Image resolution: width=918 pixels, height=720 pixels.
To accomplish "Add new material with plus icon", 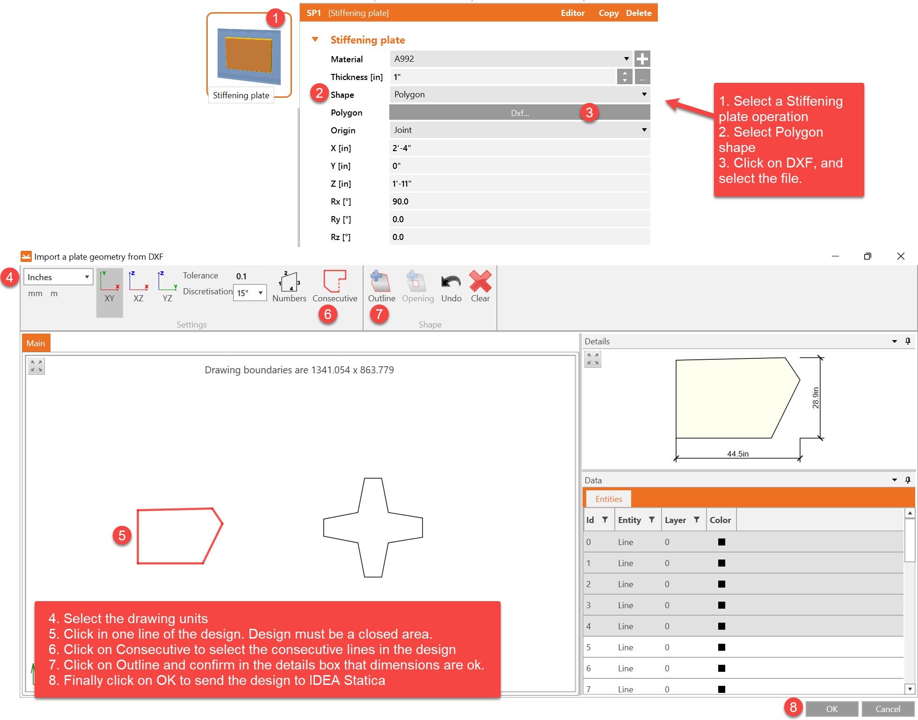I will click(642, 59).
